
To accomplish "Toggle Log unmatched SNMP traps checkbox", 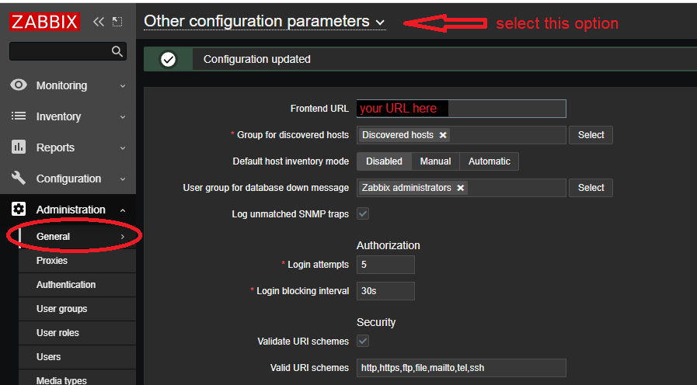I will 363,213.
